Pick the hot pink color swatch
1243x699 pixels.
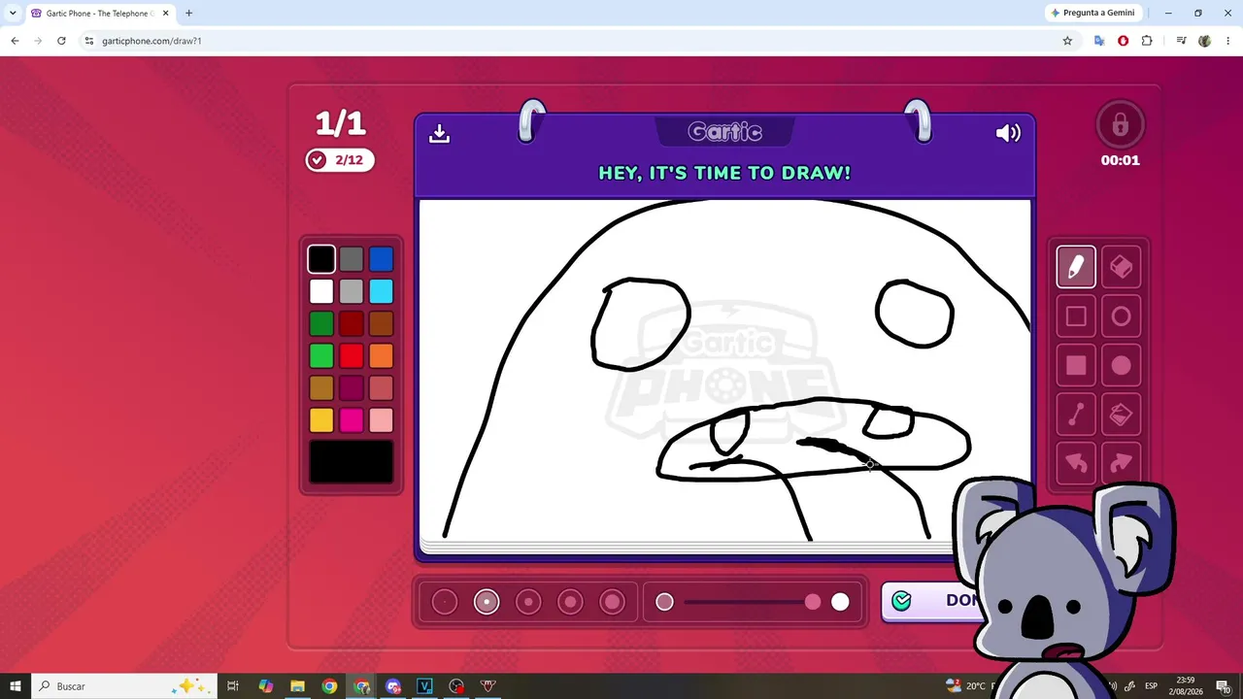click(x=352, y=419)
